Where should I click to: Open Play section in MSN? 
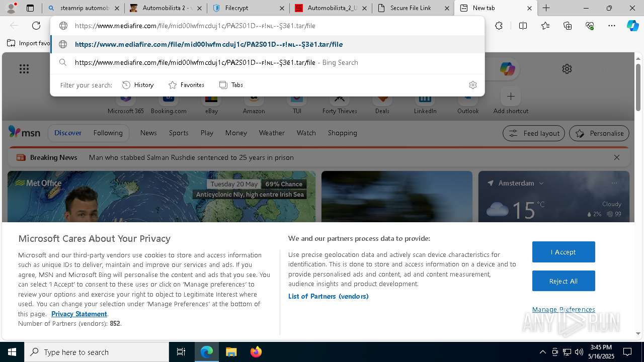click(x=207, y=133)
